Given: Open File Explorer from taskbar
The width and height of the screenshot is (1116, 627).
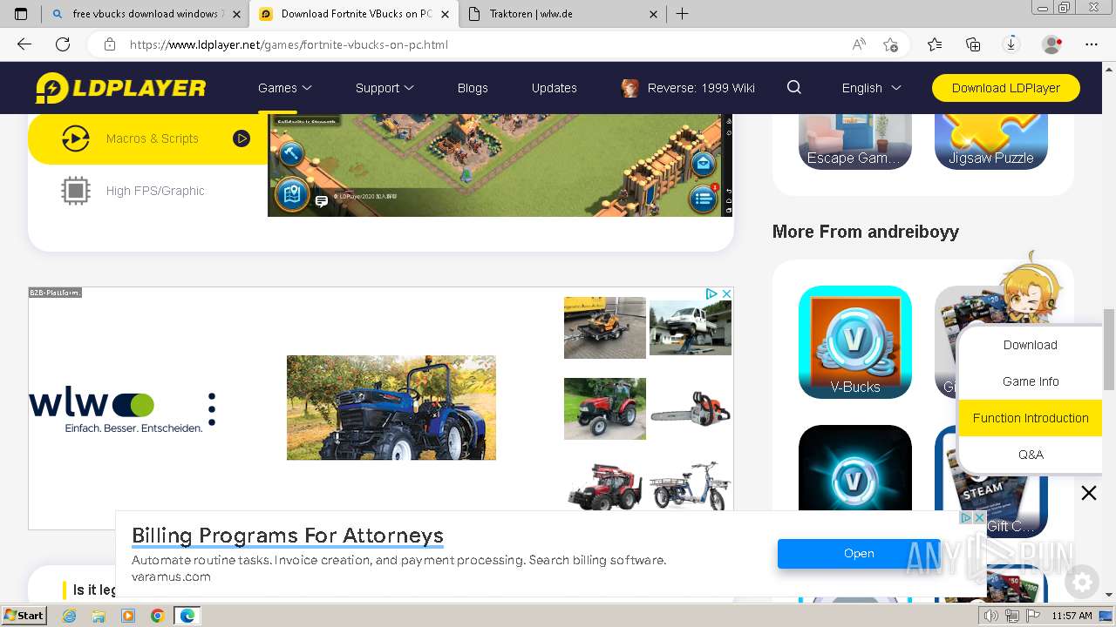Looking at the screenshot, I should (x=99, y=616).
